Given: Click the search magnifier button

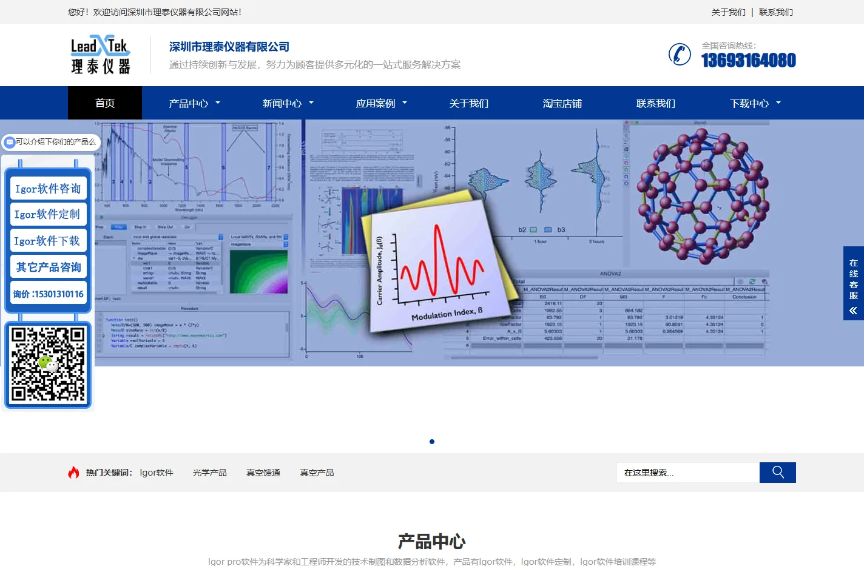Looking at the screenshot, I should (778, 473).
